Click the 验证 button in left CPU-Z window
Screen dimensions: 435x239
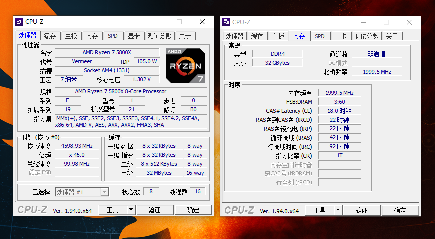click(x=155, y=210)
